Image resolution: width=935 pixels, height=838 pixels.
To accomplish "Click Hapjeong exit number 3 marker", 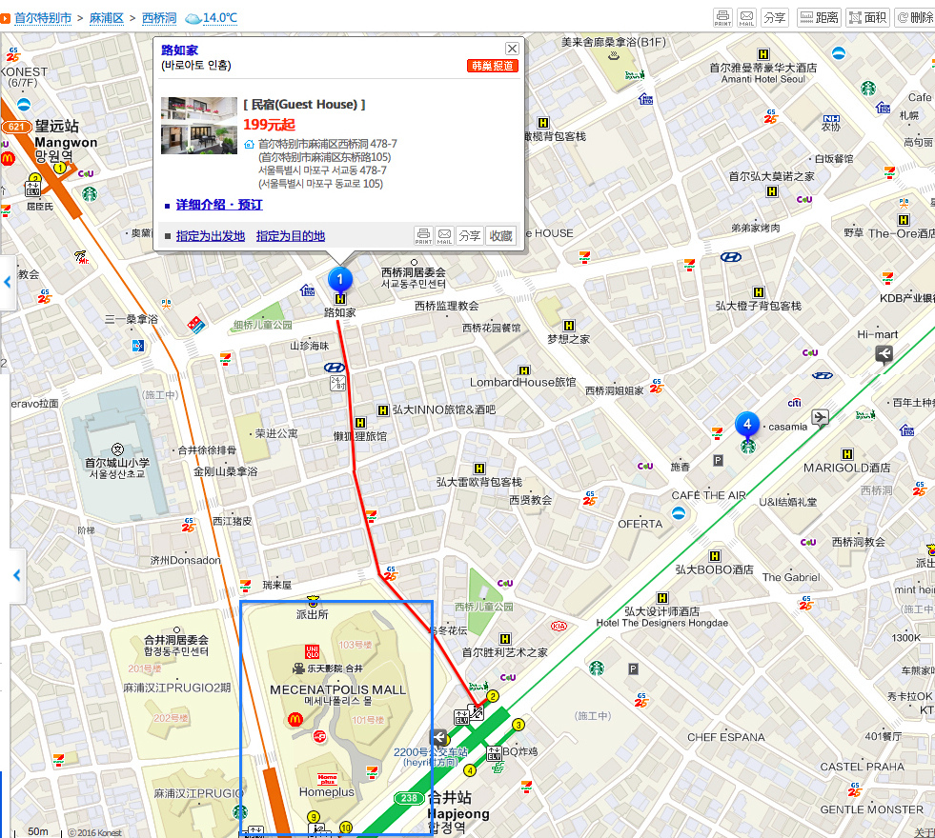I will (x=518, y=725).
